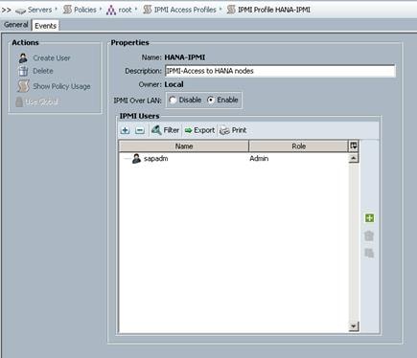Click the Filter funnel icon
The height and width of the screenshot is (358, 417).
tap(156, 130)
